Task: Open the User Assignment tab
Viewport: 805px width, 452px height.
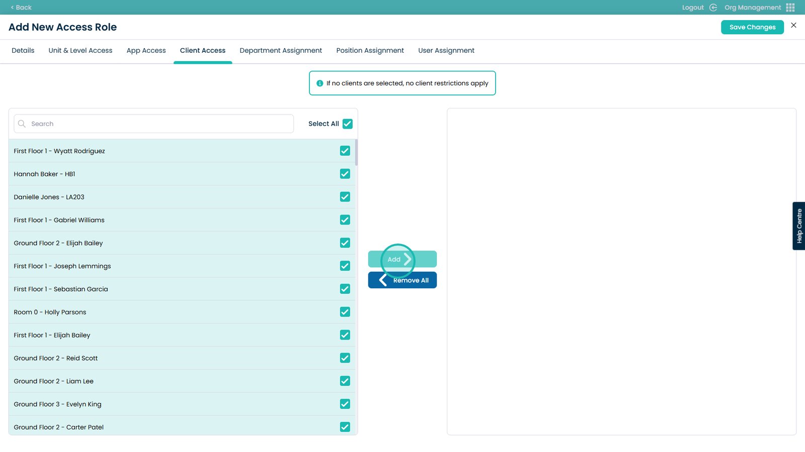Action: point(446,51)
